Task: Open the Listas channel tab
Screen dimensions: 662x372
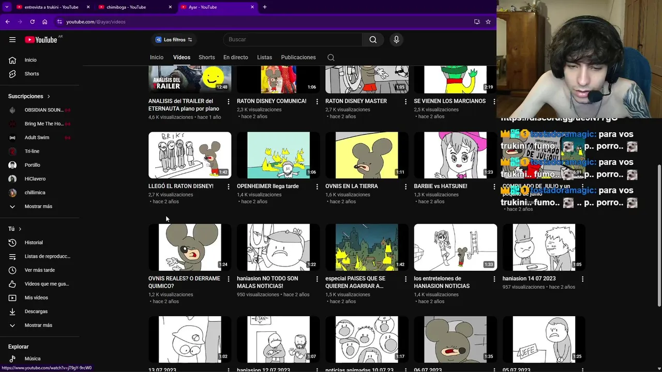Action: [264, 57]
